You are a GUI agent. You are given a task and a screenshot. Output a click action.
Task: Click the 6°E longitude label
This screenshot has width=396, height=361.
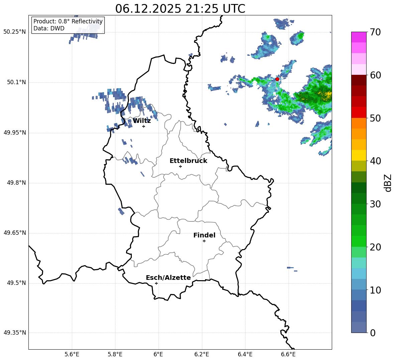(x=159, y=355)
